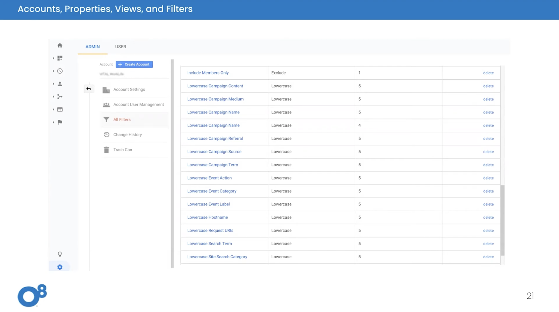Click the Admin gear icon
The height and width of the screenshot is (312, 559).
point(60,267)
